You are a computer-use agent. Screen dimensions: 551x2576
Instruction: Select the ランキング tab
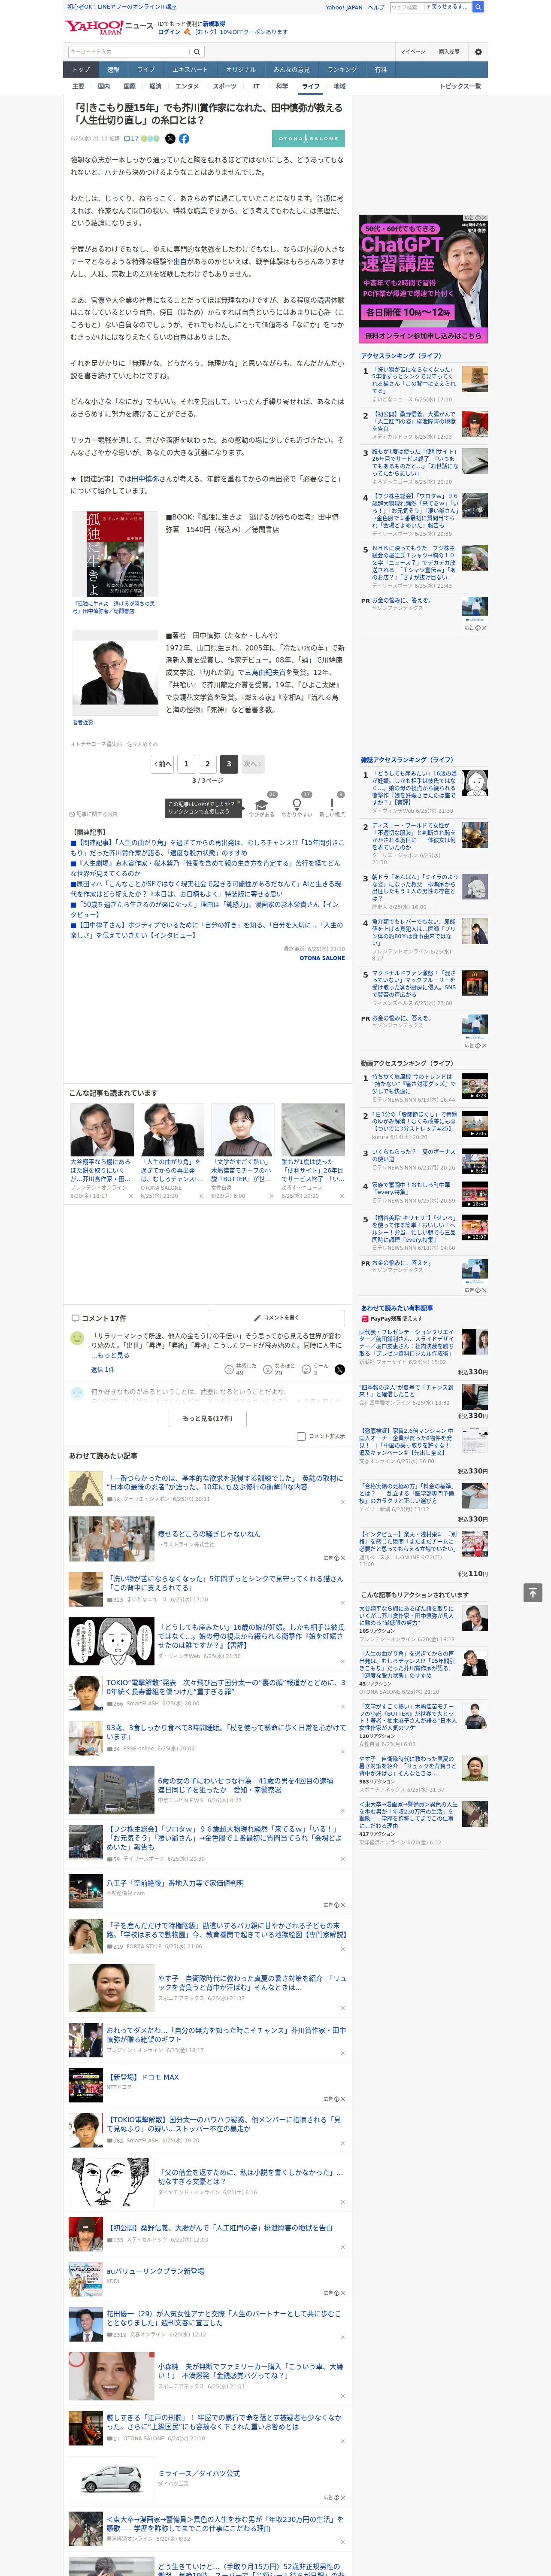click(x=342, y=70)
